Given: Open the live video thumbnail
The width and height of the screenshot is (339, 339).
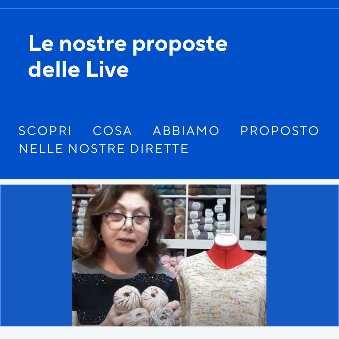Looking at the screenshot, I should 169,255.
